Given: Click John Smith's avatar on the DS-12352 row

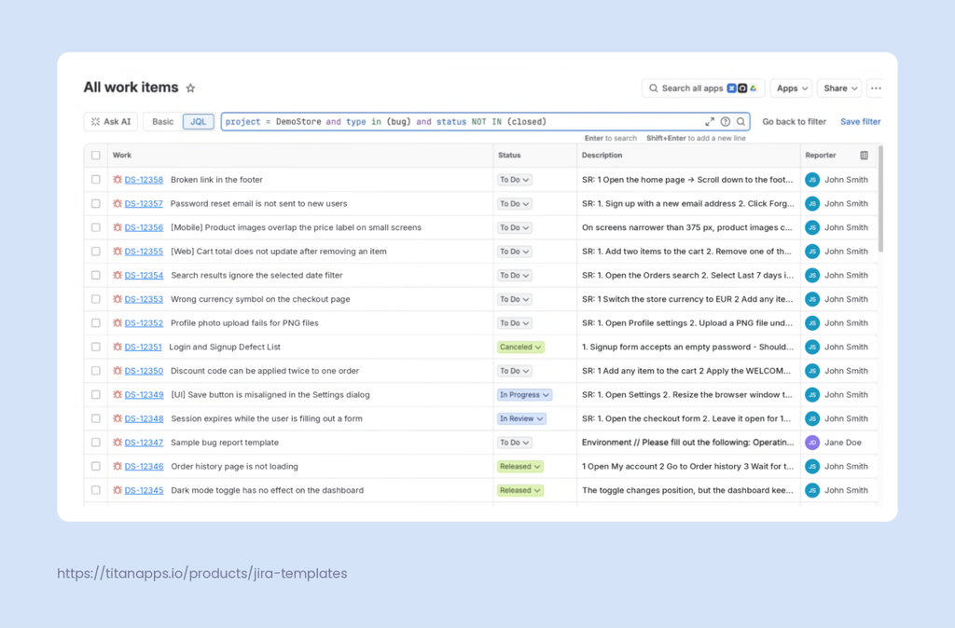Looking at the screenshot, I should coord(812,323).
